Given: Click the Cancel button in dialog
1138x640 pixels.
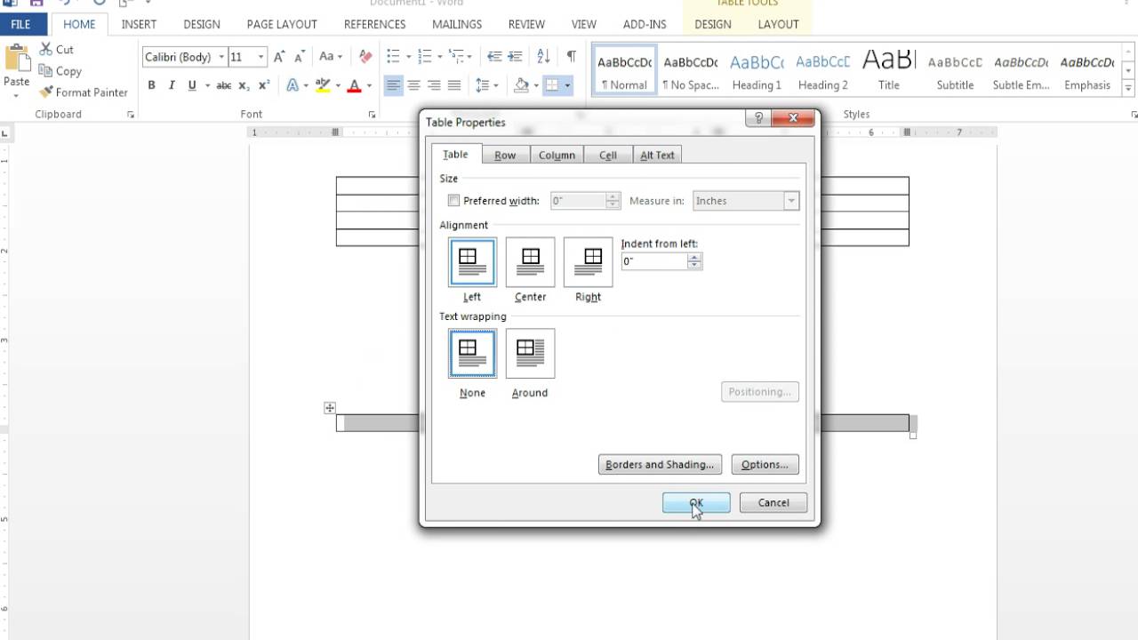Looking at the screenshot, I should point(773,503).
